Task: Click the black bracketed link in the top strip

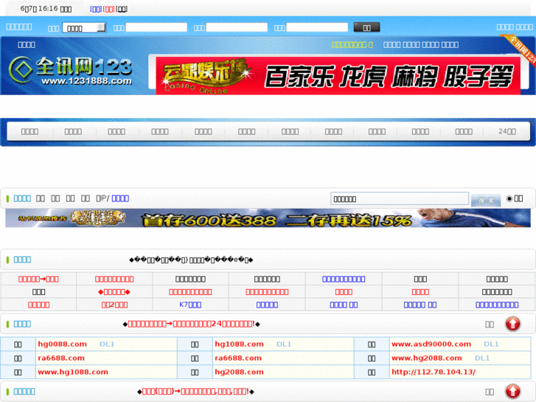Action: click(x=122, y=10)
